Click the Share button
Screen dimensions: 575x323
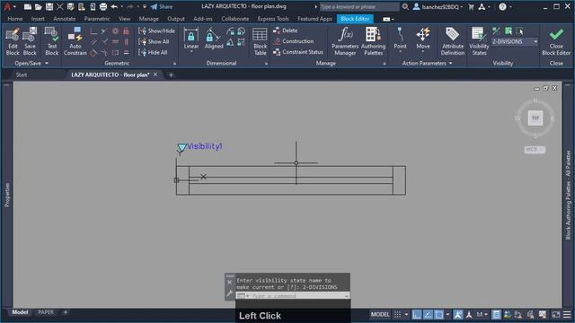(x=162, y=6)
